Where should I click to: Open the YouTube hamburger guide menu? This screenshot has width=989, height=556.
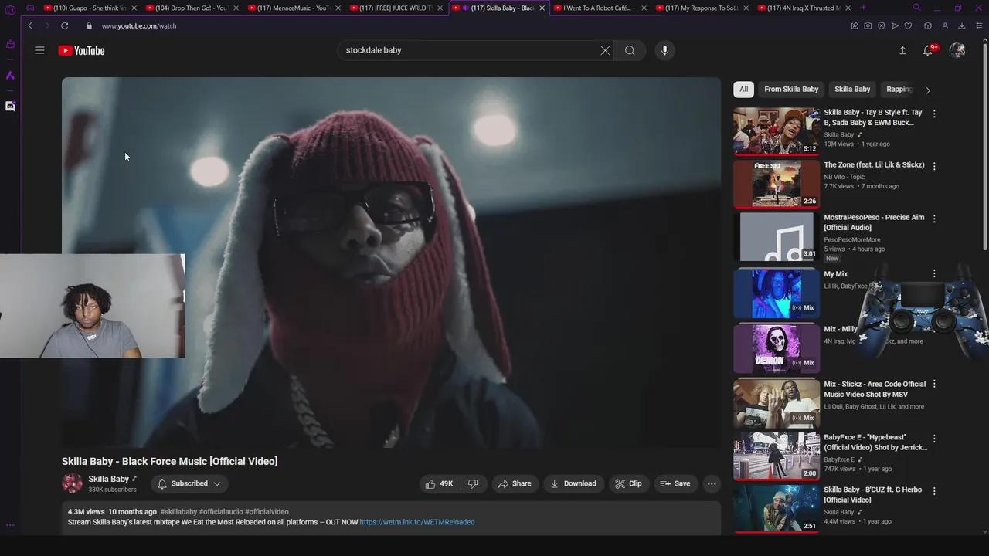point(39,50)
